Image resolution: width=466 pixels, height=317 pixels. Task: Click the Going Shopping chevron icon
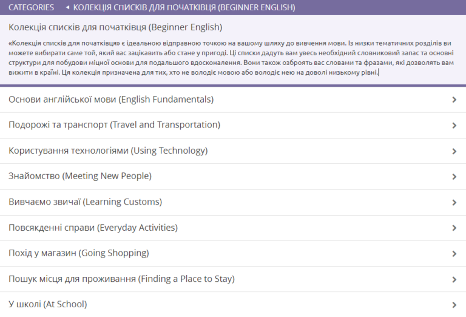(x=454, y=254)
